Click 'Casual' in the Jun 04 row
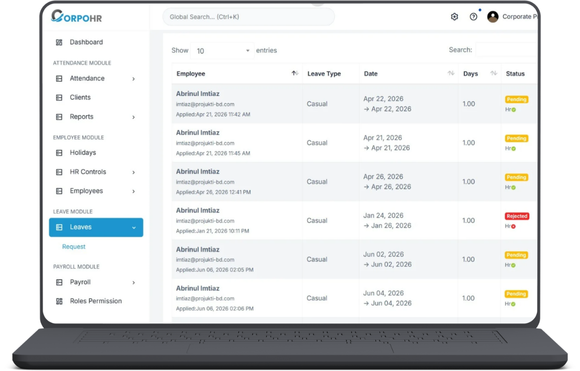580x371 pixels. pos(317,298)
